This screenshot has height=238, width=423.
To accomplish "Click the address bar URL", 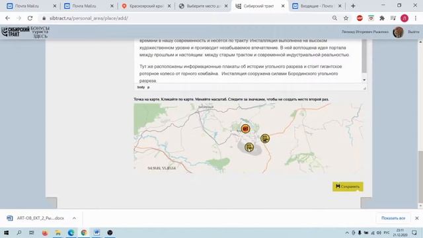I will click(89, 18).
